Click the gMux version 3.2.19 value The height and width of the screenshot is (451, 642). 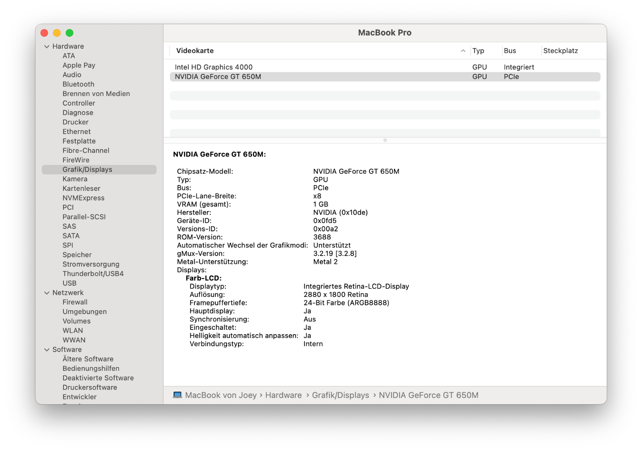tap(335, 253)
